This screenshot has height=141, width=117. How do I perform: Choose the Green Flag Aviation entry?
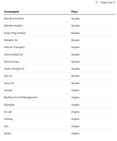pos(60,33)
